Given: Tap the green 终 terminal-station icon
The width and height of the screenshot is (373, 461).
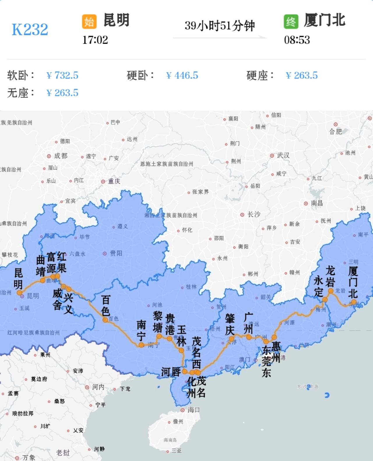Looking at the screenshot, I should [291, 22].
